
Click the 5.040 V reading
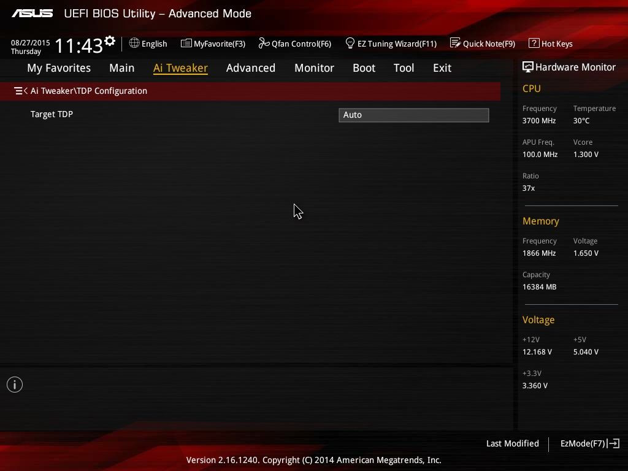pyautogui.click(x=586, y=351)
